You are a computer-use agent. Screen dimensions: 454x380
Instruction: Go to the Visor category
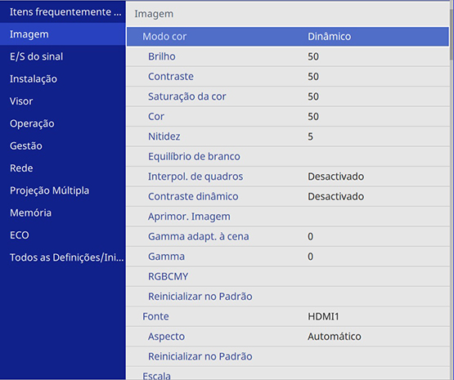click(x=62, y=101)
